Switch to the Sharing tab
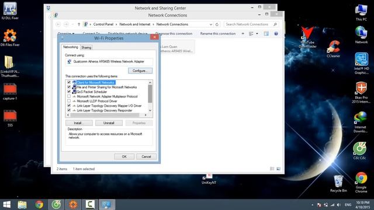374x210 pixels. pyautogui.click(x=86, y=48)
